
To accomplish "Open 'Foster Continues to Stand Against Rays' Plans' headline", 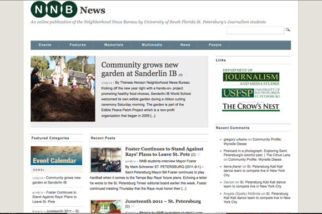I will [x=164, y=151].
